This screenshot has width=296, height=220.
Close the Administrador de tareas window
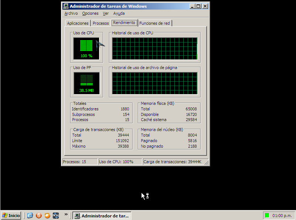click(x=205, y=6)
